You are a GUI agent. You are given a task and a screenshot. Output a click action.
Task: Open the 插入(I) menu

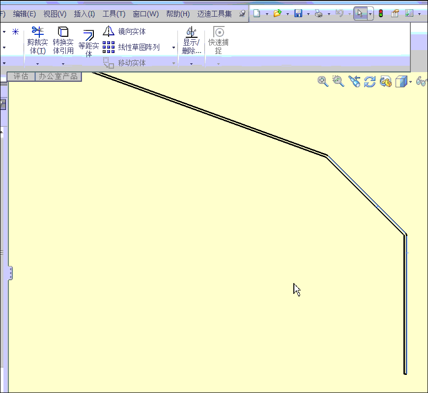pos(85,14)
